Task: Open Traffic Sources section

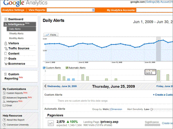Action: (x=19, y=49)
